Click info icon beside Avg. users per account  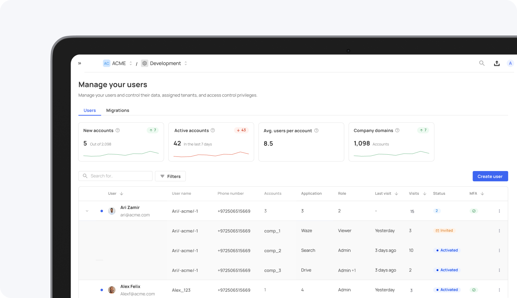point(316,131)
